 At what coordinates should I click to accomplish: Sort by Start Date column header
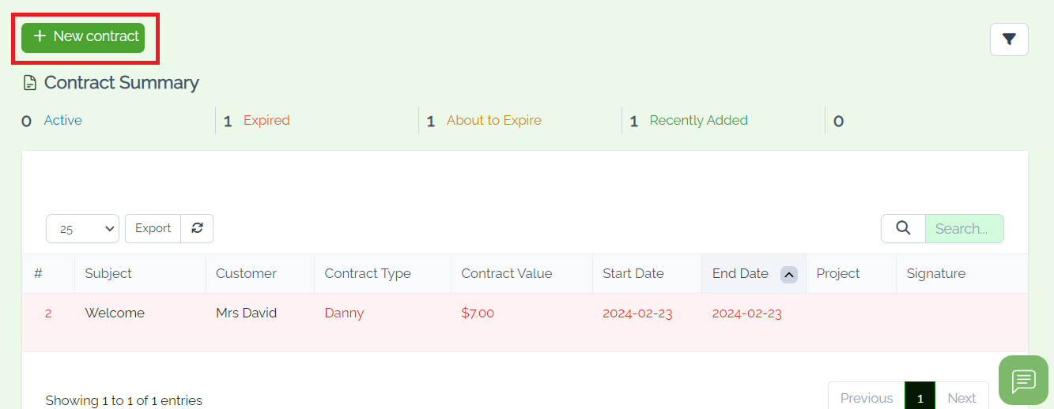(633, 273)
